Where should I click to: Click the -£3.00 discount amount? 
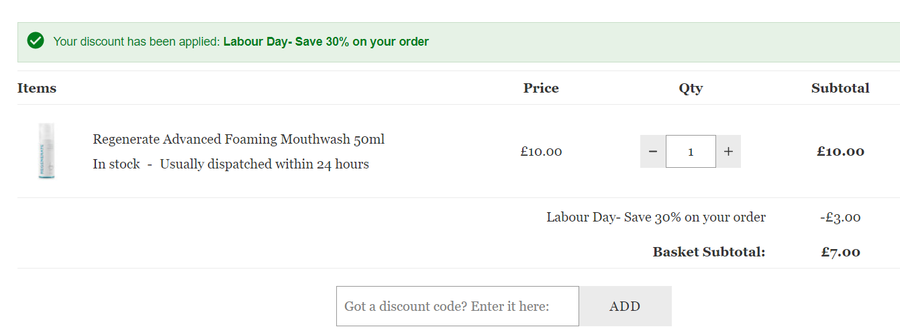(840, 218)
